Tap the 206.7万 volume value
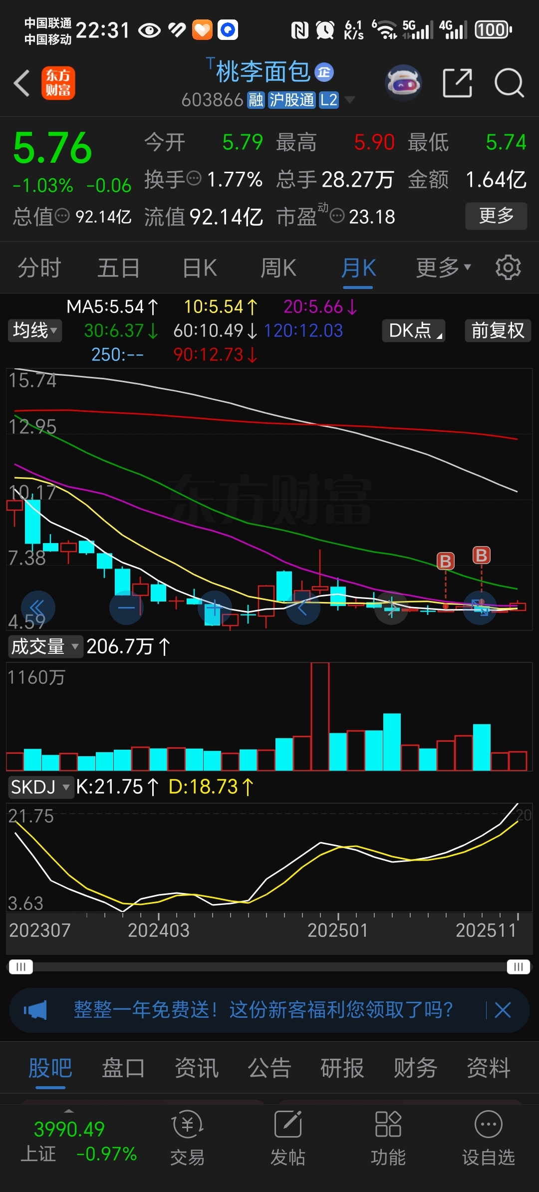Image resolution: width=539 pixels, height=1192 pixels. pyautogui.click(x=128, y=646)
